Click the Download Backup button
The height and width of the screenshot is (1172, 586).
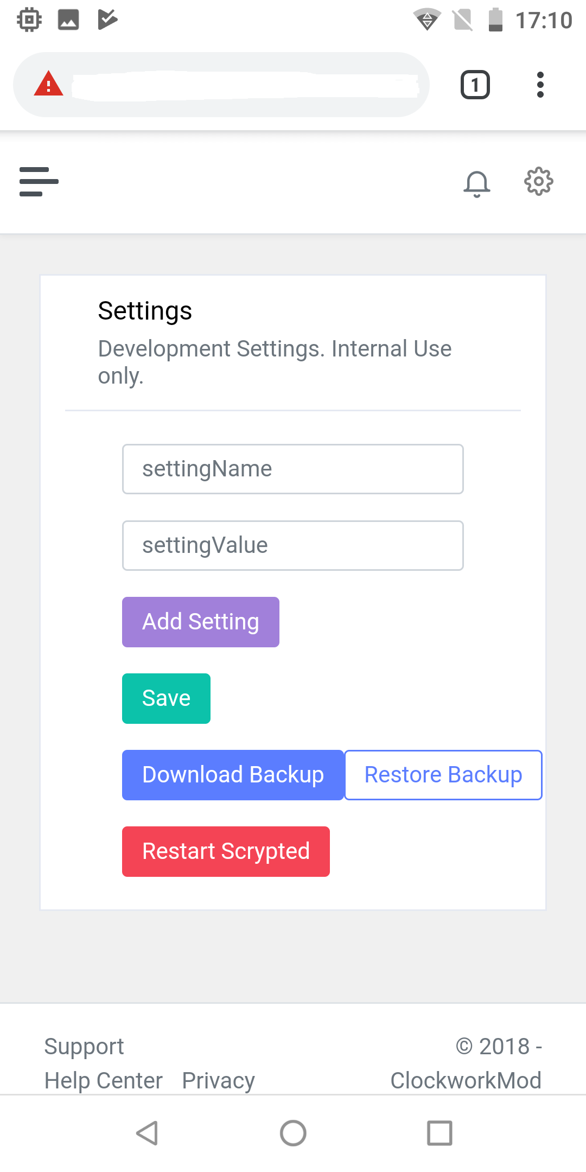233,775
